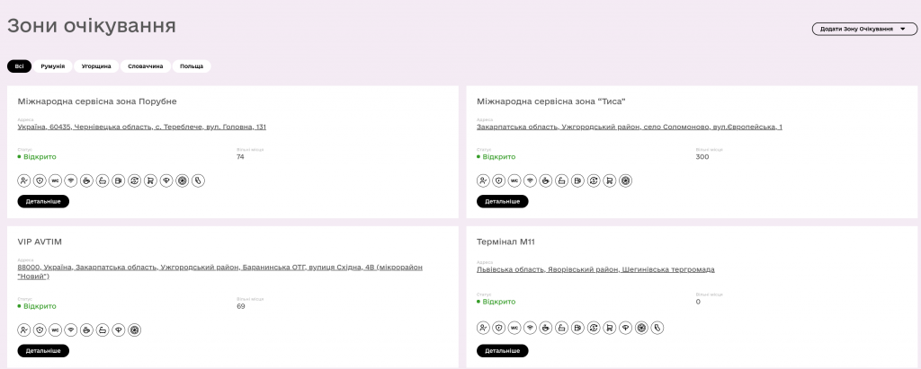Click the guard icon in Порубне card
Viewport: 921px width, 369px height.
(24, 180)
